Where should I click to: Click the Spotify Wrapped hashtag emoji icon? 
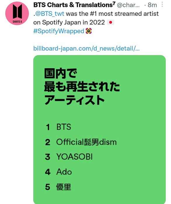coord(89,31)
